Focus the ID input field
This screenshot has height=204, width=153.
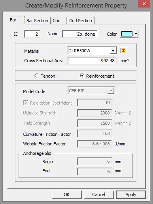point(32,34)
